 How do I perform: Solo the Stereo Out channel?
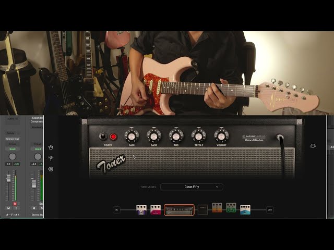pyautogui.click(x=42, y=208)
